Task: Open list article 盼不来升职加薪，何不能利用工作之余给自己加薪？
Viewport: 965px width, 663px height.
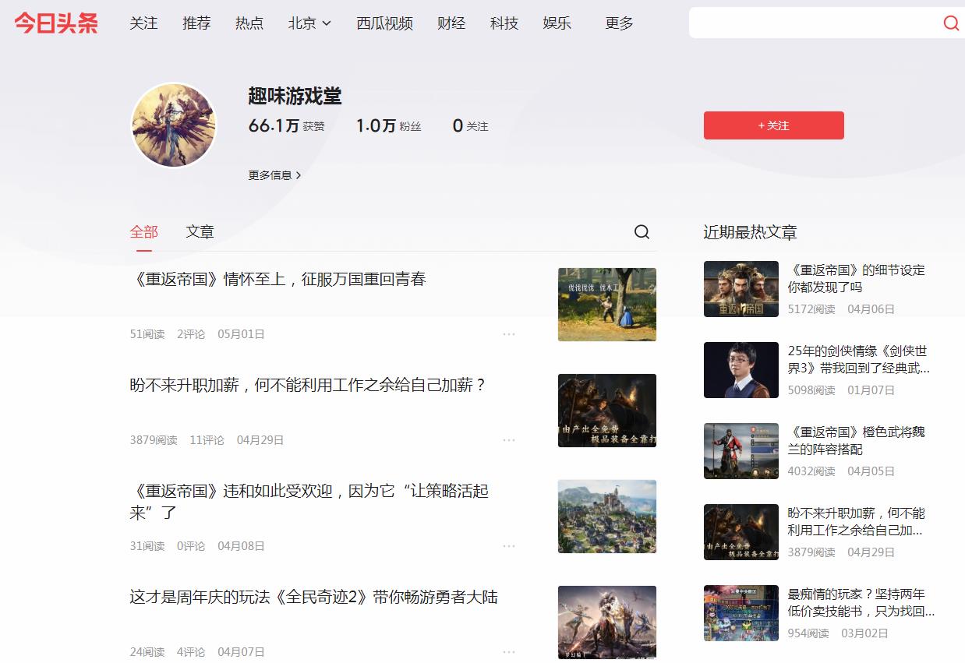Action: point(309,385)
